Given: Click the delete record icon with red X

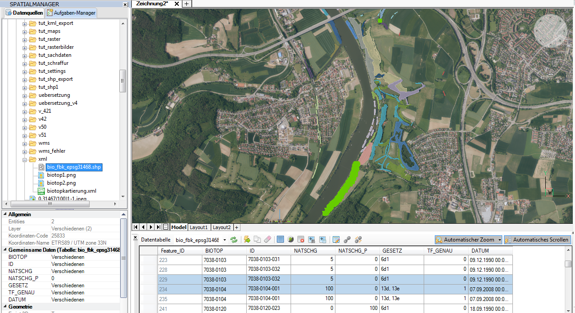Looking at the screenshot, I should (x=301, y=239).
